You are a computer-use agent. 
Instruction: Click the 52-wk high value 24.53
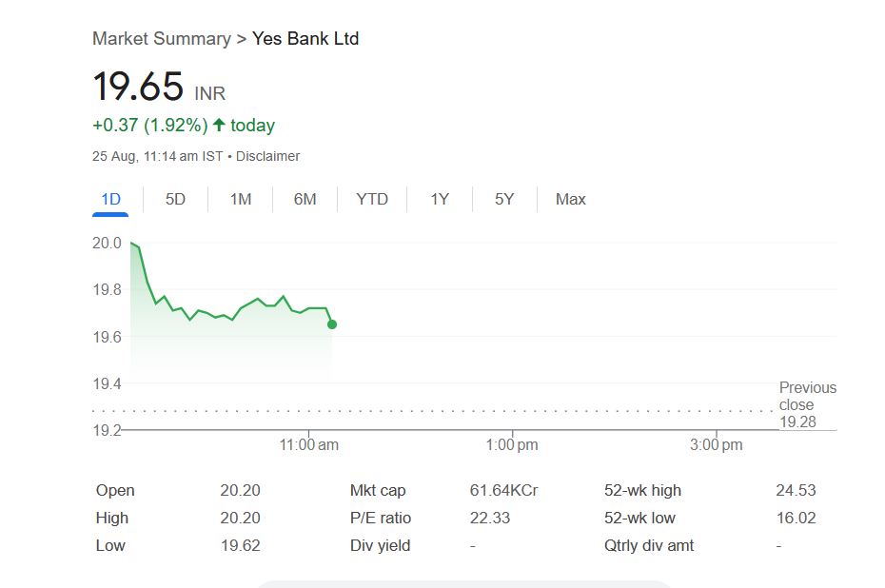pos(796,491)
